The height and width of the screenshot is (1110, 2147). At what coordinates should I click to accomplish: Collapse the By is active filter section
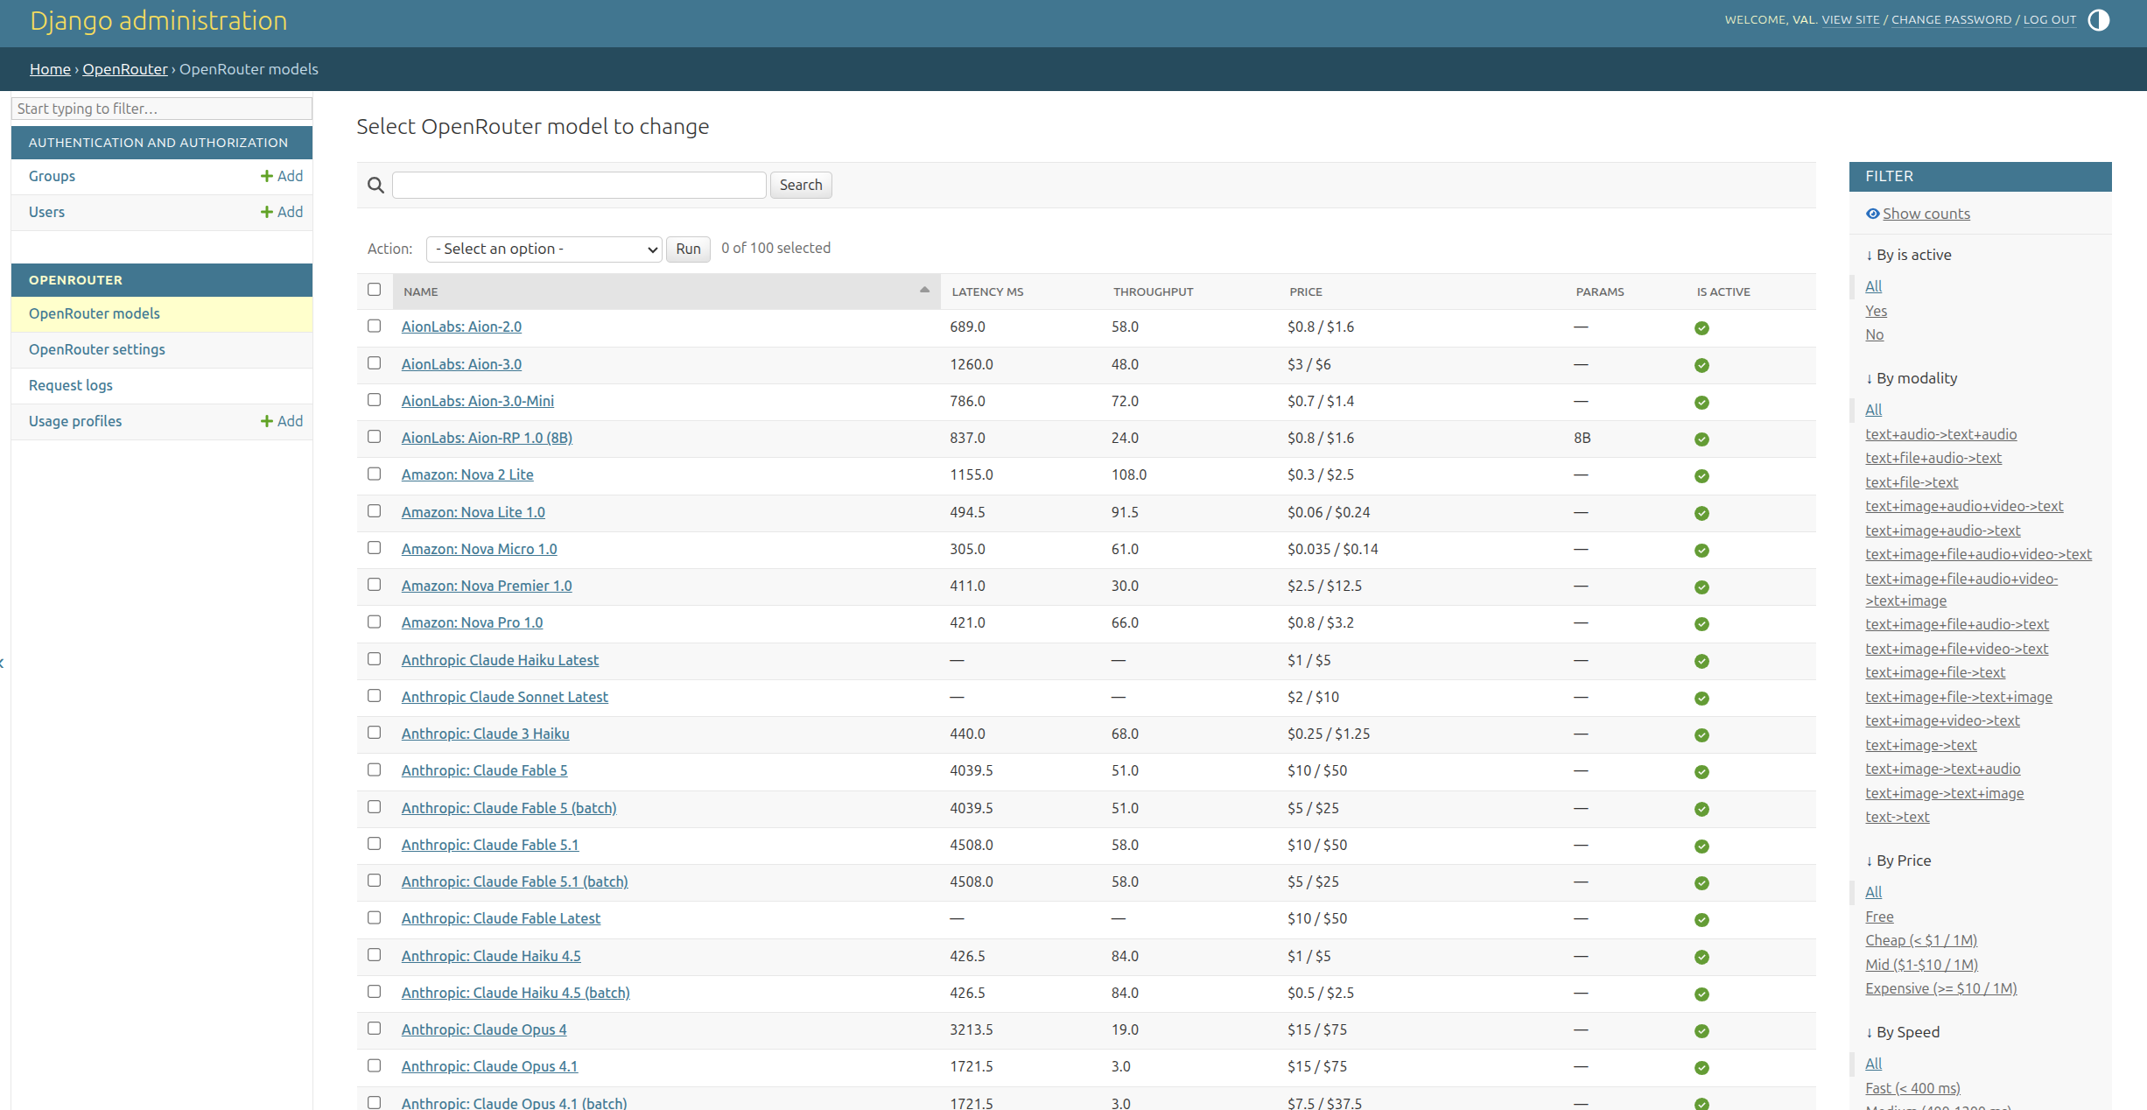click(1908, 255)
